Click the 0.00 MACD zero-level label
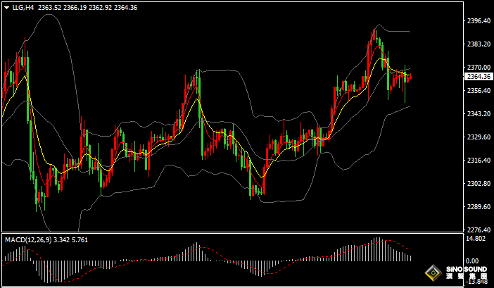Viewport: 494px width, 288px height. 474,261
